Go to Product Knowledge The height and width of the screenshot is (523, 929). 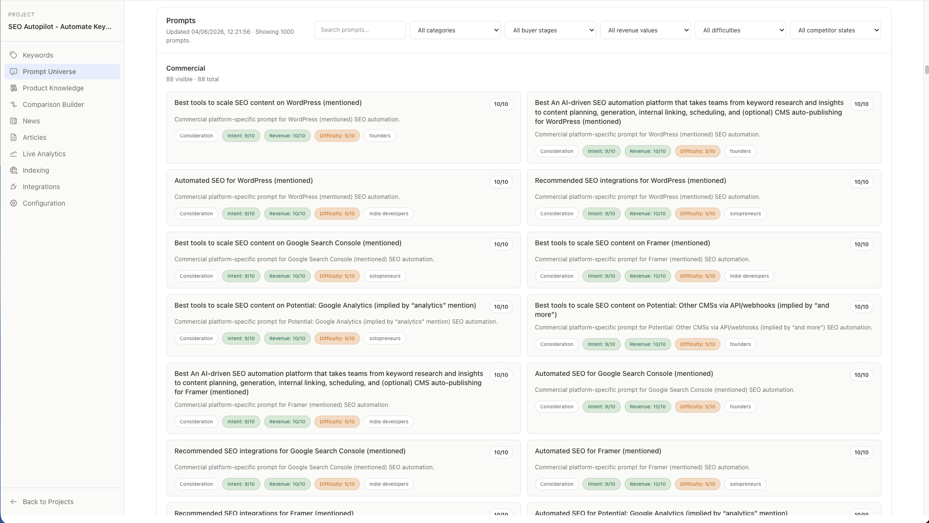[62, 88]
